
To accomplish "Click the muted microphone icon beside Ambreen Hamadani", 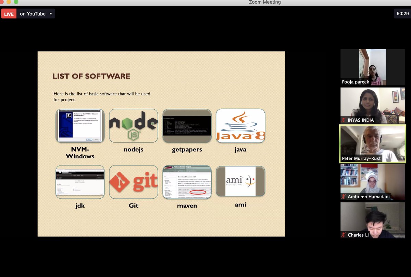I will point(344,197).
